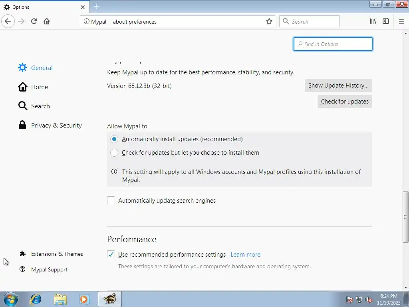Viewport: 409px width, 307px height.
Task: Open Action Center flag tray icon
Action: tap(349, 300)
